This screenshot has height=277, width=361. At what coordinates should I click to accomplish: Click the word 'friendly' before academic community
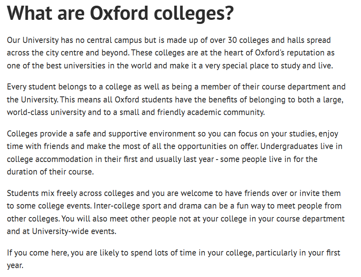tap(171, 112)
